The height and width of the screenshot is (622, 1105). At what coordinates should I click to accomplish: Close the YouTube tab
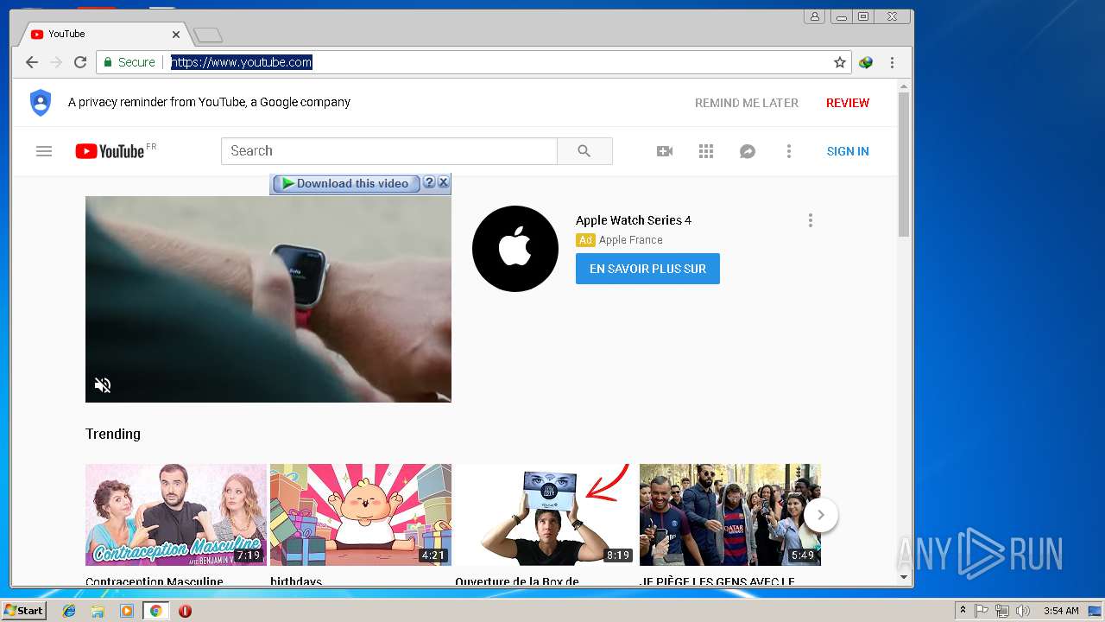176,35
